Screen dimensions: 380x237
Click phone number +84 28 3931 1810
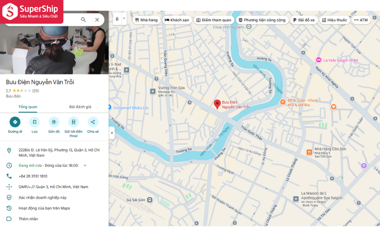click(33, 176)
